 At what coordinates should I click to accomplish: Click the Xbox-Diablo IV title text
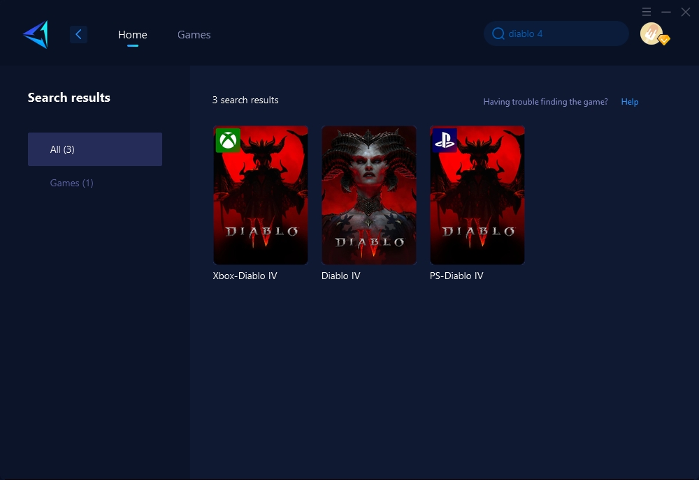pyautogui.click(x=245, y=276)
